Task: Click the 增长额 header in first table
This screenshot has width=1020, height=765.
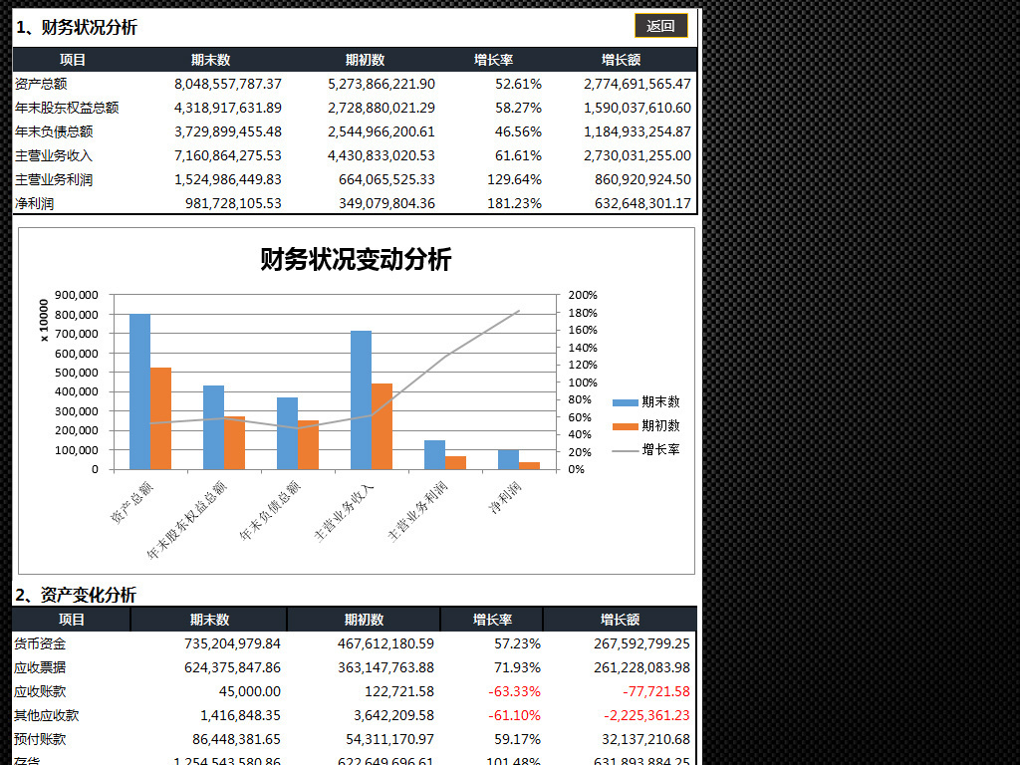Action: [622, 60]
